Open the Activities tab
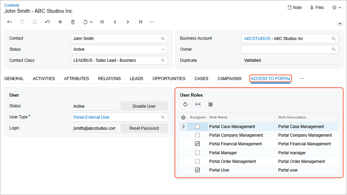Viewport: 347px width, 195px height. coord(44,79)
